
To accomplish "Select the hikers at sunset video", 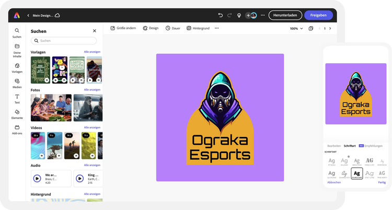I will click(x=72, y=146).
